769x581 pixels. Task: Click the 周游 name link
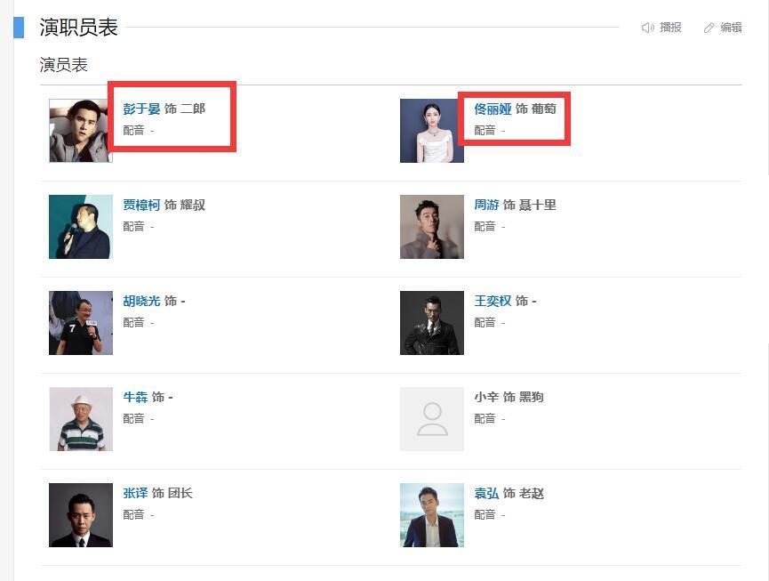486,205
